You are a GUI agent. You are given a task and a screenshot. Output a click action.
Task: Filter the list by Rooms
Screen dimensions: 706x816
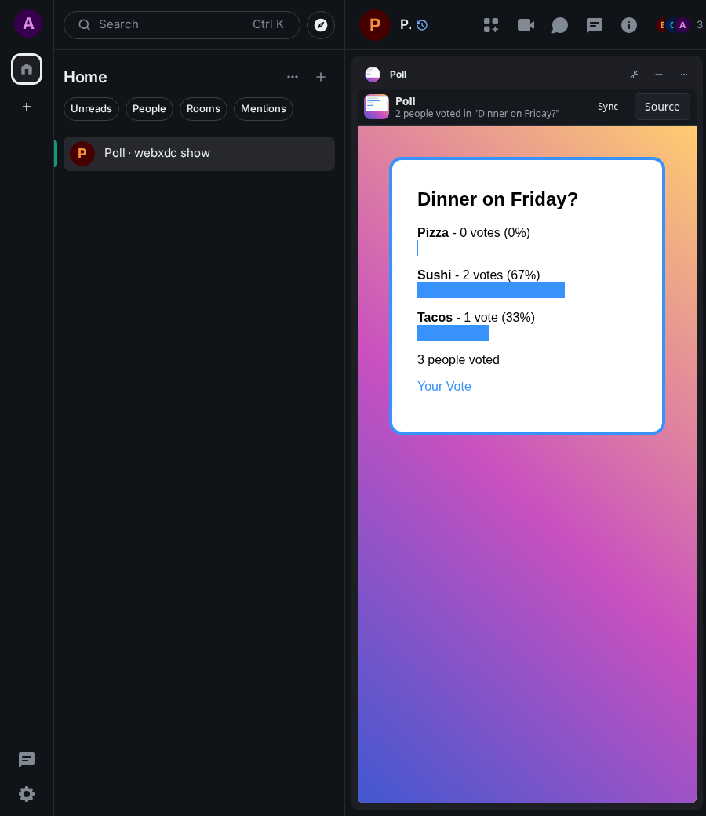203,109
